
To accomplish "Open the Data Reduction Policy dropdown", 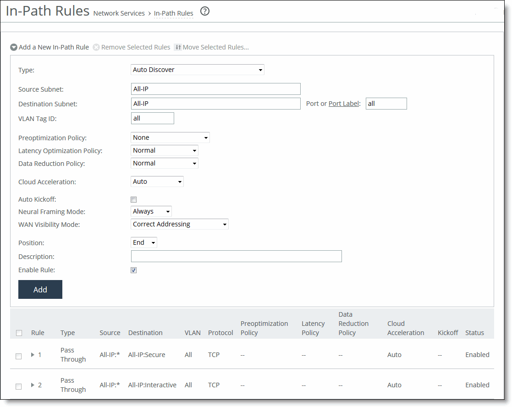I will 193,163.
